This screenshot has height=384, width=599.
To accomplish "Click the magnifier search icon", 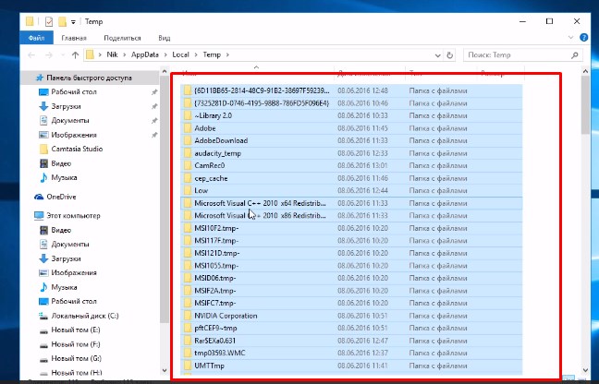I will click(x=575, y=55).
